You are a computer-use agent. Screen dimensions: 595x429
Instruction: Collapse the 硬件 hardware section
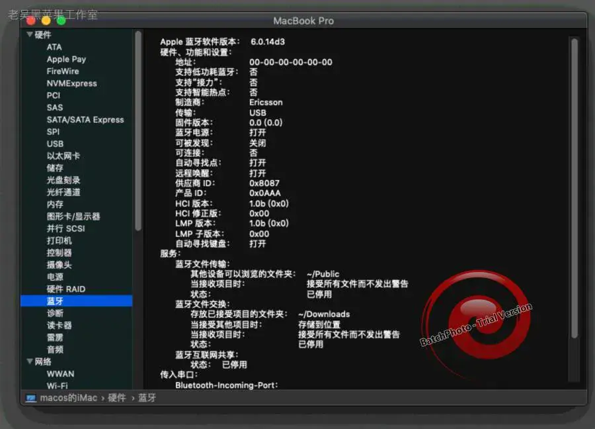click(30, 34)
